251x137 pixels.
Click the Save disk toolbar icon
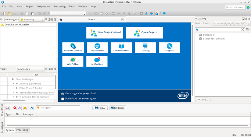coord(15,14)
